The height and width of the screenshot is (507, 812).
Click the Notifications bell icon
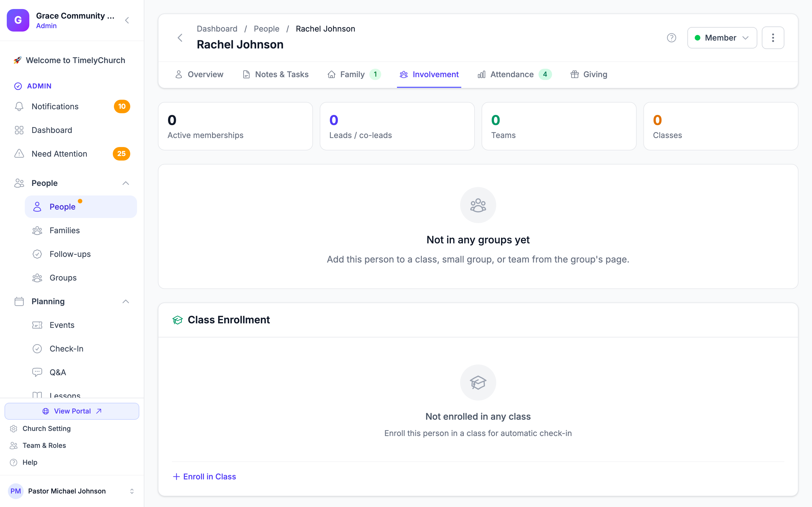(x=19, y=106)
